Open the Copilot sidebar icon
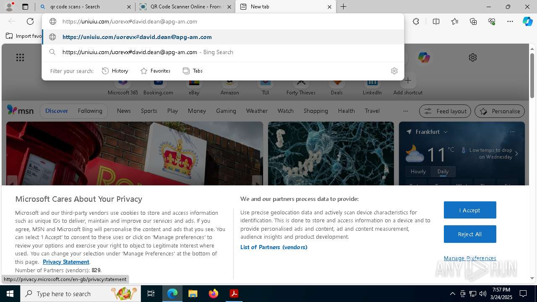537x302 pixels. click(x=527, y=21)
